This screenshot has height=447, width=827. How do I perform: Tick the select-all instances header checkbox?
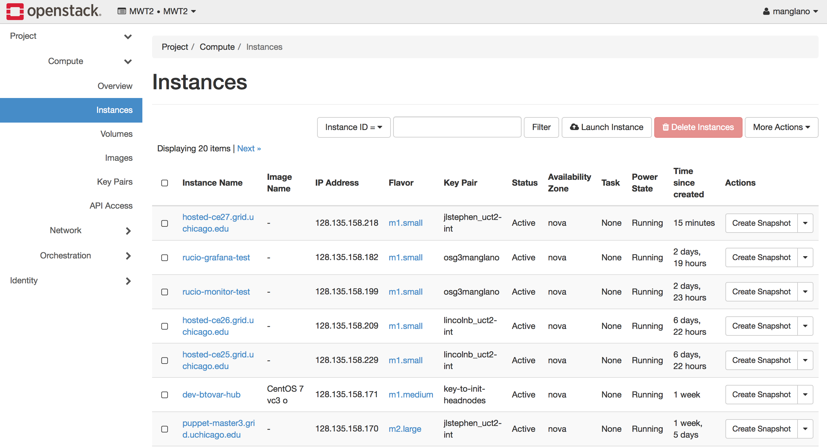tap(165, 183)
